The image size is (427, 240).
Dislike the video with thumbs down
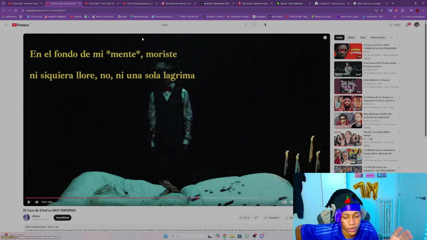(x=256, y=218)
